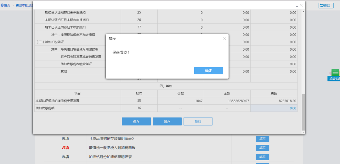Image resolution: width=340 pixels, height=164 pixels.
Task: Select the row label 代扣代缴税收缴款凭证
Action: 76,64
